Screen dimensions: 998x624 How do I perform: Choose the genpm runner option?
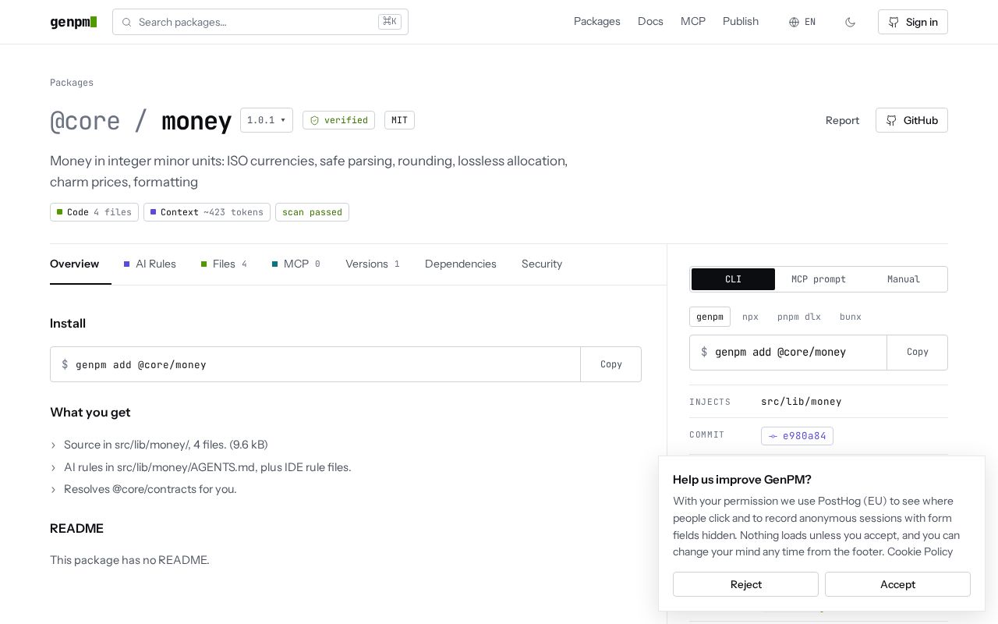click(x=710, y=317)
